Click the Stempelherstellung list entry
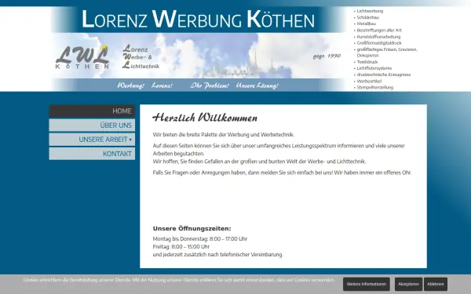Viewport: 471px width, 294px height. click(375, 88)
